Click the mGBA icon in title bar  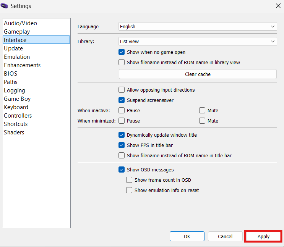4,6
